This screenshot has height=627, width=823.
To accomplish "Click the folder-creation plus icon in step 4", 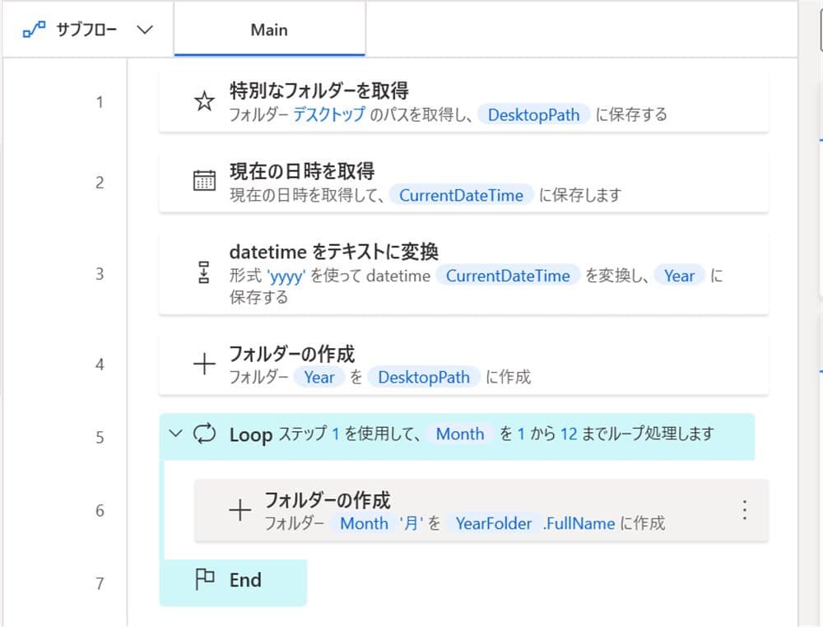I will (x=203, y=365).
